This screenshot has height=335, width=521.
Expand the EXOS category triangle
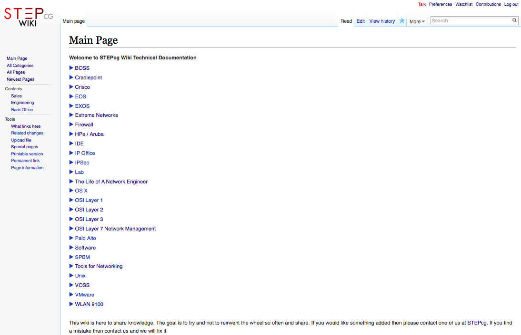click(x=71, y=106)
